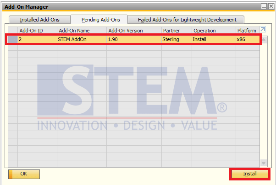The height and width of the screenshot is (185, 276).
Task: Click the Operation column header
Action: (x=214, y=31)
